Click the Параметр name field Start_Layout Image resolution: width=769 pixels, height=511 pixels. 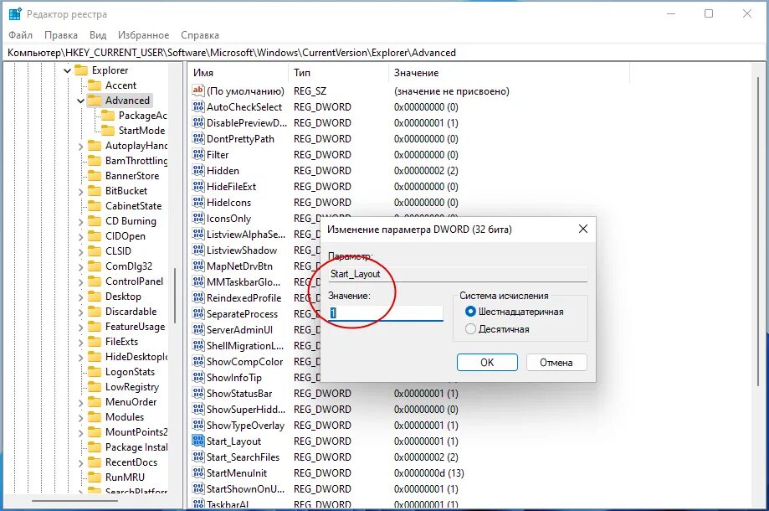point(458,274)
